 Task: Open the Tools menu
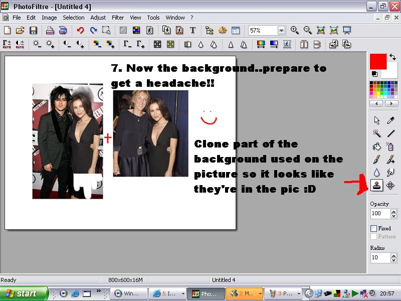tap(153, 18)
